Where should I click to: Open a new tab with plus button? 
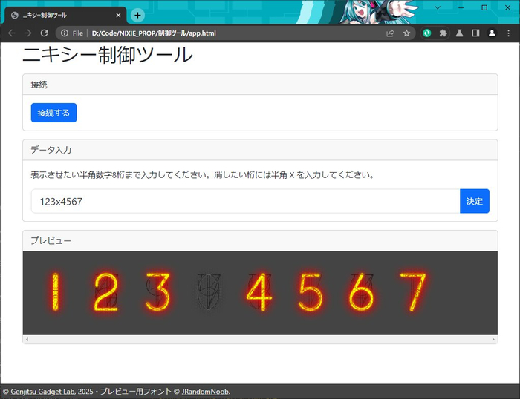(137, 15)
